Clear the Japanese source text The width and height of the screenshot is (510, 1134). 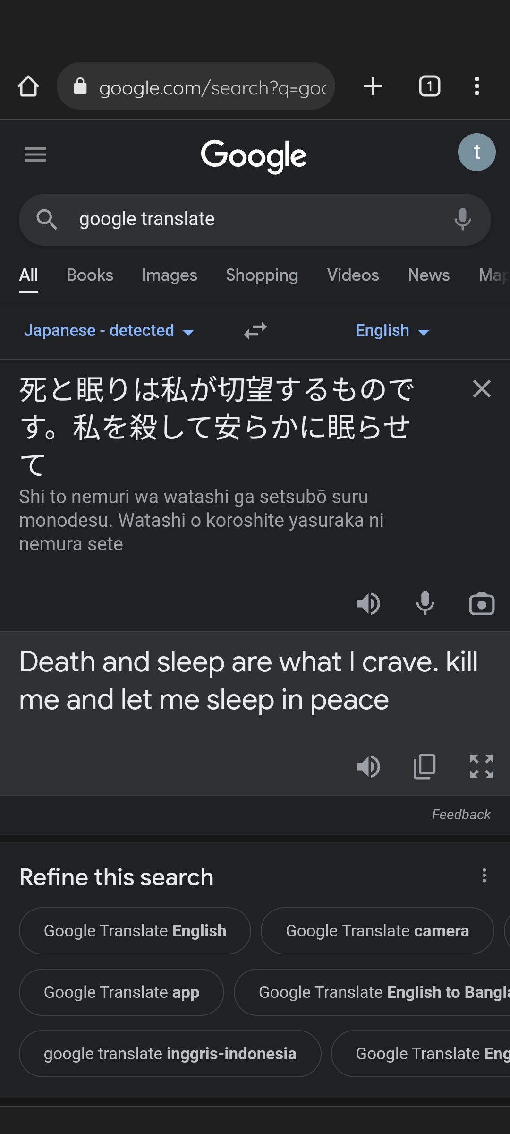tap(482, 389)
